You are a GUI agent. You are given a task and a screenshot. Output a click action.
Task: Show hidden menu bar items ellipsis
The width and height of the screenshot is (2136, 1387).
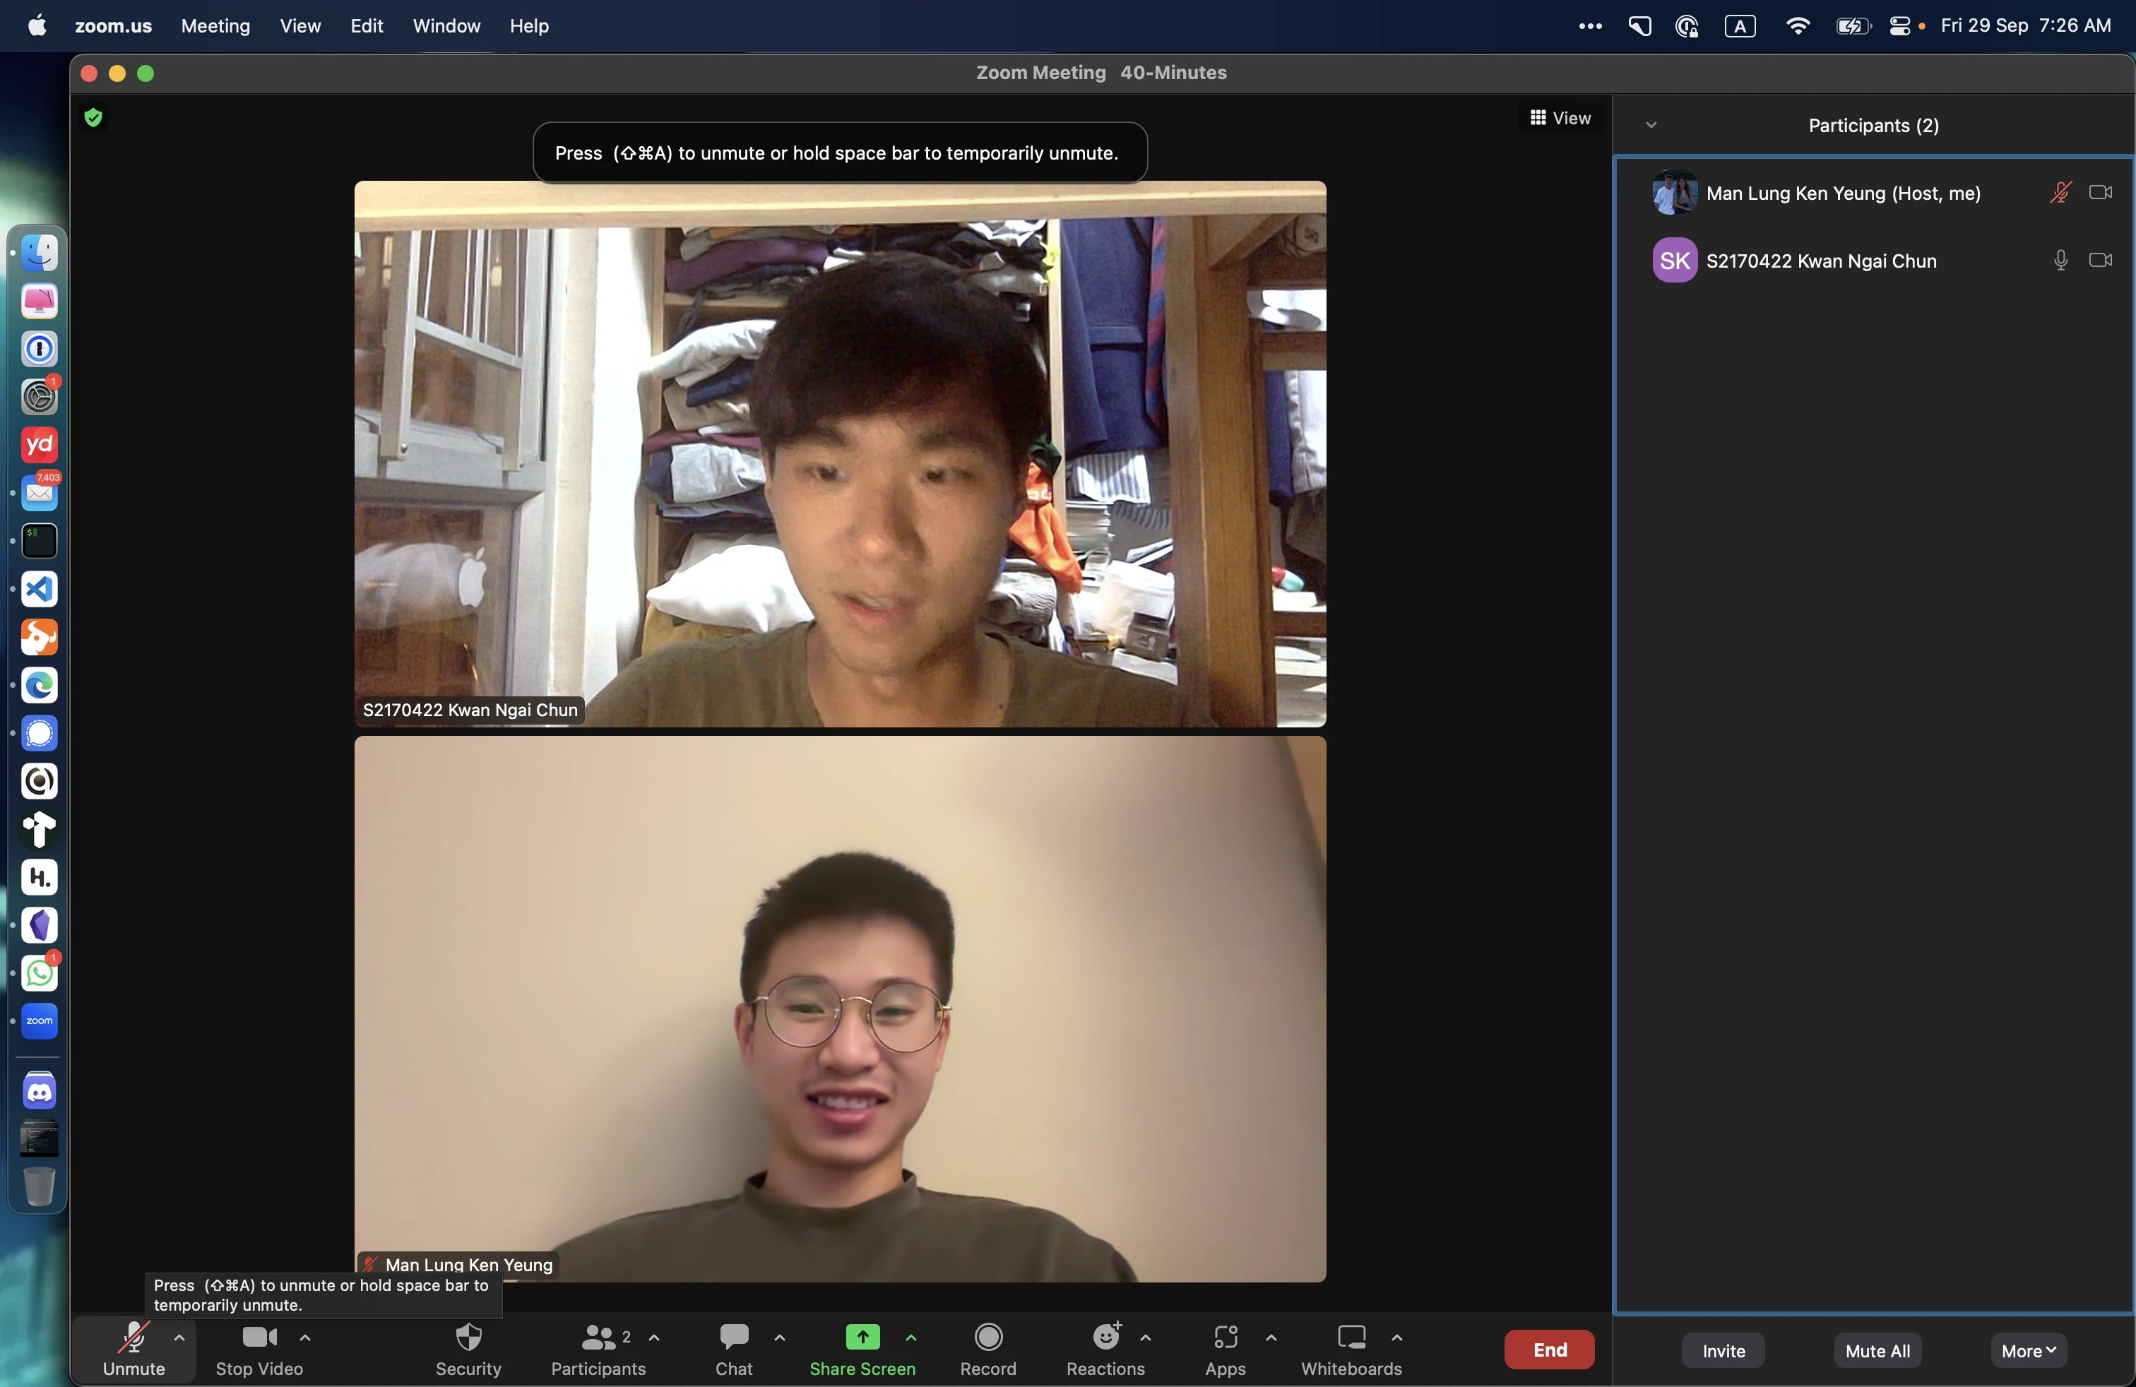(1589, 26)
